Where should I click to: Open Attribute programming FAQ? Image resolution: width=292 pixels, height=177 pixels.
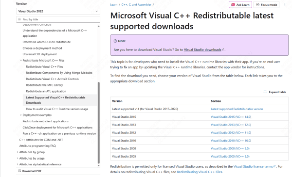tap(37, 146)
